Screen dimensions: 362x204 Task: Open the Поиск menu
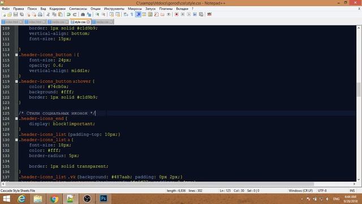tap(32, 8)
